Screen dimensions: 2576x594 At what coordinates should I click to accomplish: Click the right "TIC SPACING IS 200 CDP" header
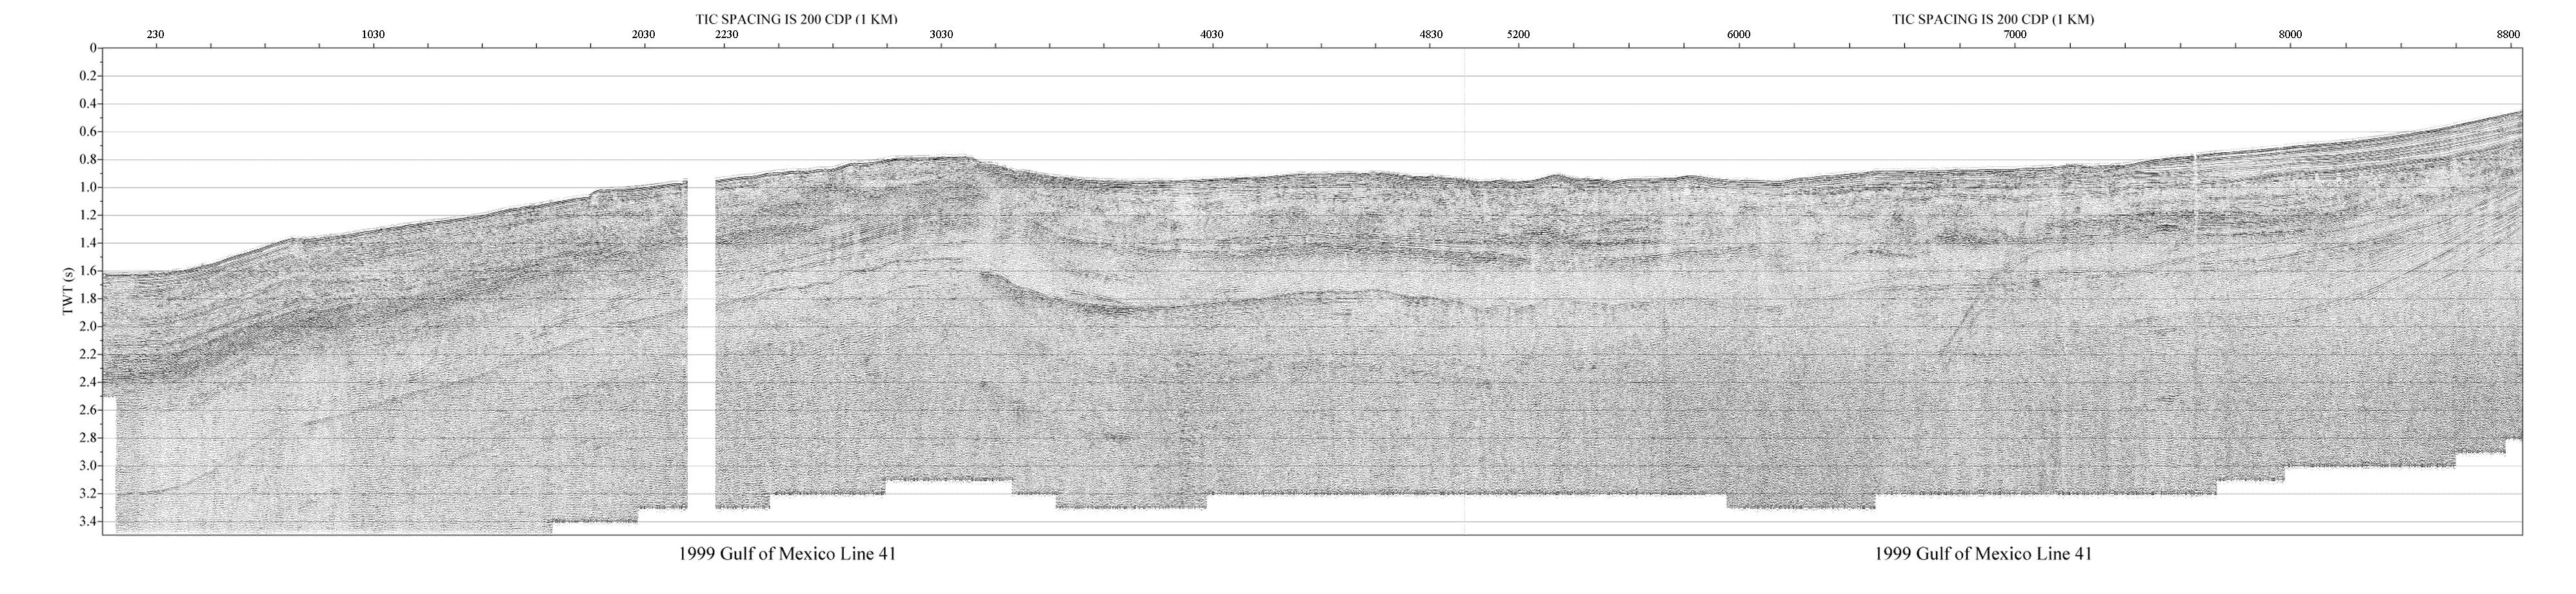point(1992,19)
